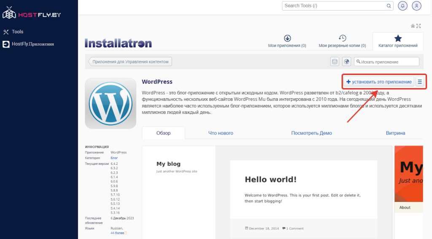Click the globe icon beside app search

point(347,62)
